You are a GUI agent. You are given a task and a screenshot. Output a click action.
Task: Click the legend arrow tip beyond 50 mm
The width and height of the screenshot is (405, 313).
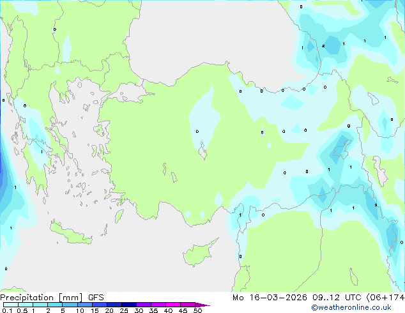point(202,305)
